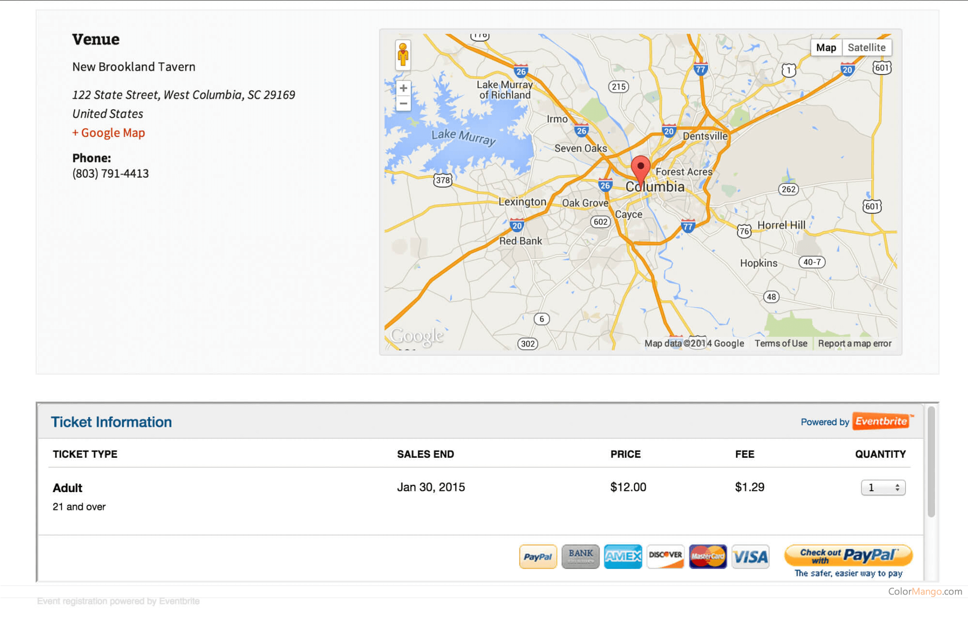This screenshot has height=629, width=968.
Task: Click the VISA card icon
Action: tap(750, 556)
